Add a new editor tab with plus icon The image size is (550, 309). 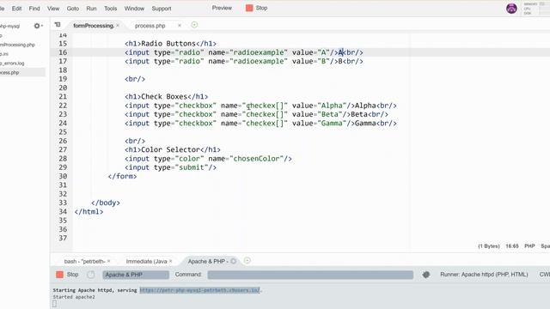(x=194, y=25)
